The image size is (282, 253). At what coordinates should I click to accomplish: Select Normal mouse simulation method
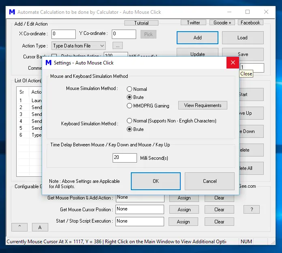130,89
